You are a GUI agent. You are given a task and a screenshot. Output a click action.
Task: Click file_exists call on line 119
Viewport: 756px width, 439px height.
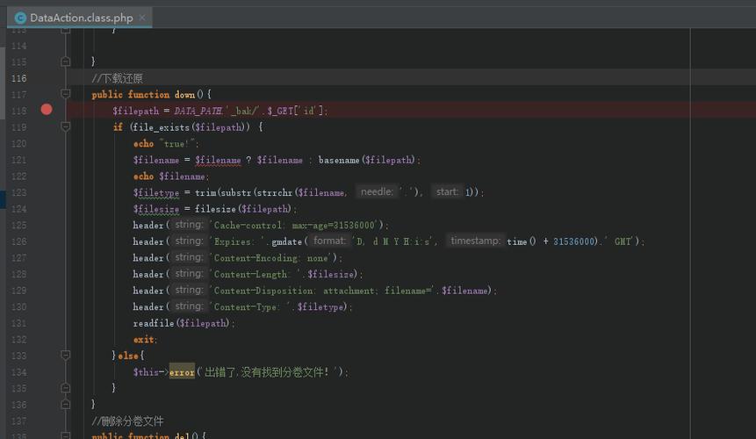pos(162,127)
